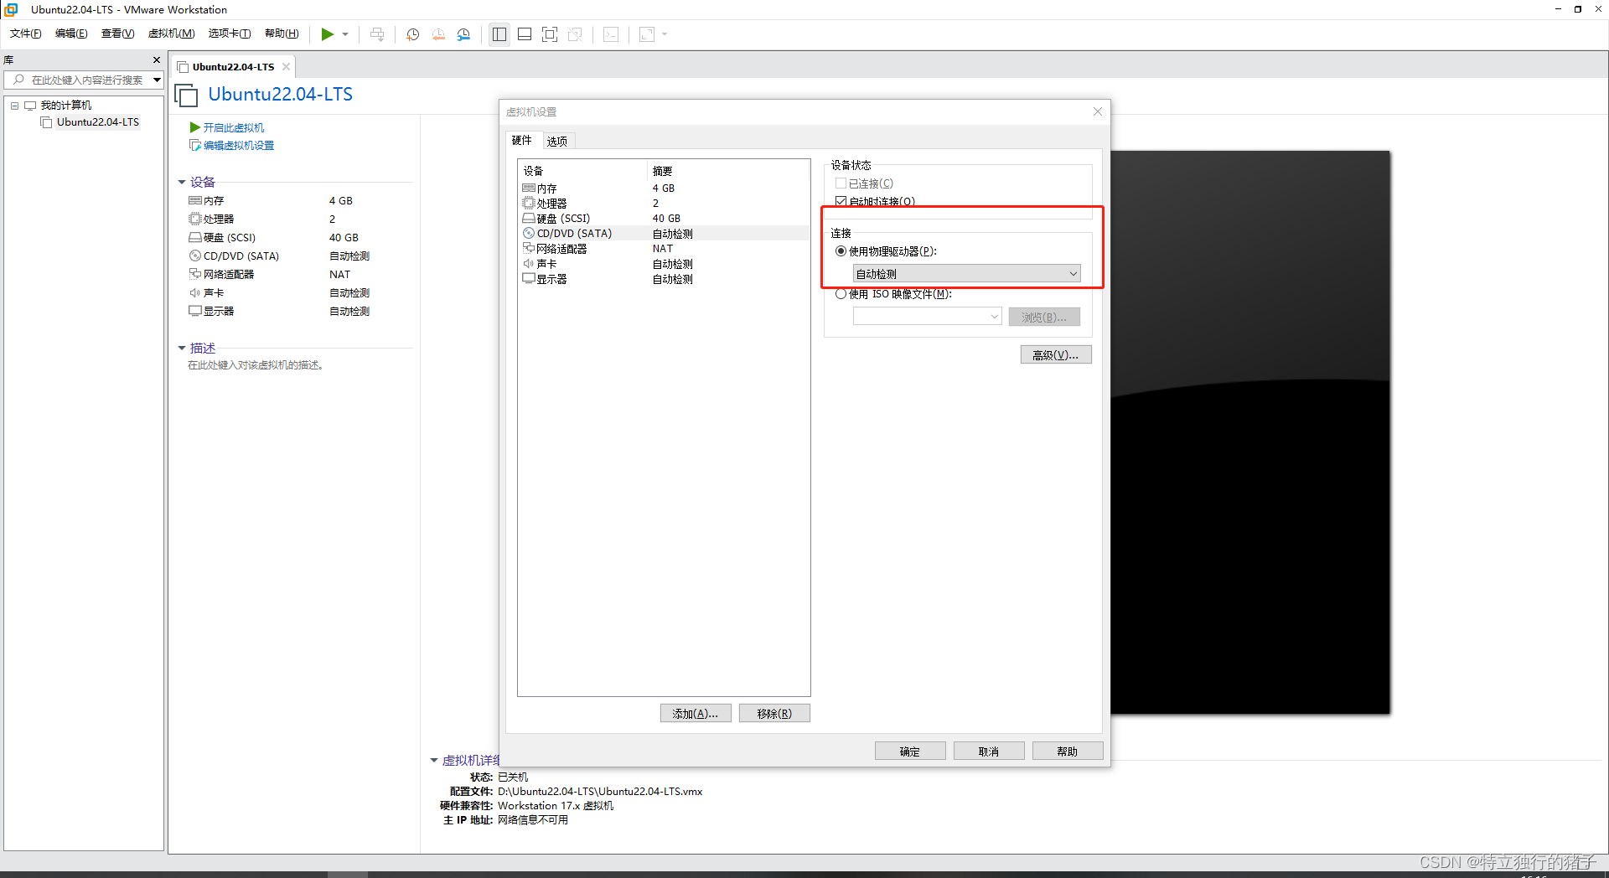The width and height of the screenshot is (1609, 878).
Task: Click the send Ctrl+Alt+Del toolbar icon
Action: [x=377, y=34]
